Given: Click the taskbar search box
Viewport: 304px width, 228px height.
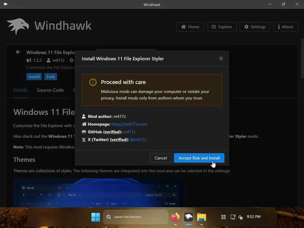Looking at the screenshot, I should (x=136, y=217).
